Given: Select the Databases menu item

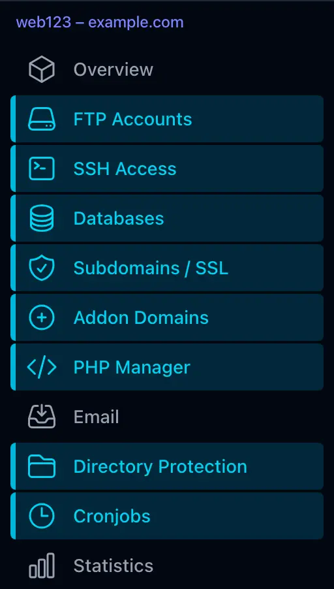Looking at the screenshot, I should tap(167, 218).
